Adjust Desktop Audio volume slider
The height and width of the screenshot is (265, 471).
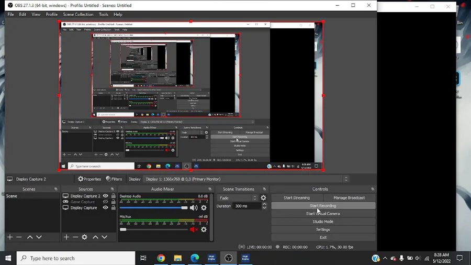153,207
